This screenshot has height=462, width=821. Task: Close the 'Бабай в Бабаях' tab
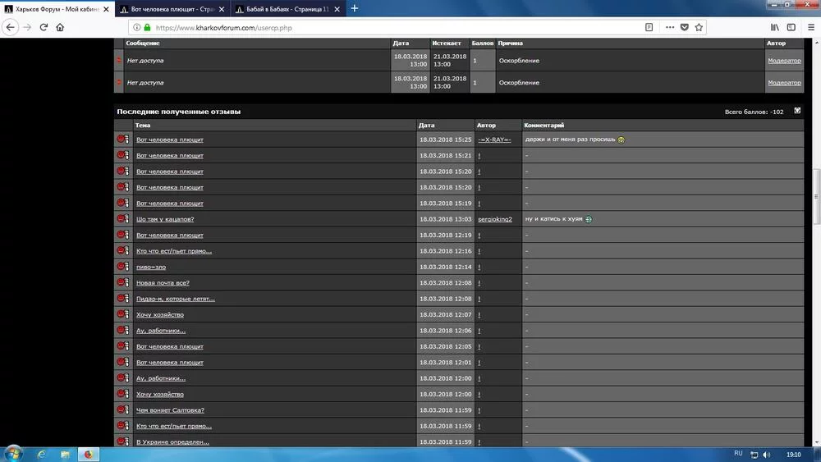[337, 9]
